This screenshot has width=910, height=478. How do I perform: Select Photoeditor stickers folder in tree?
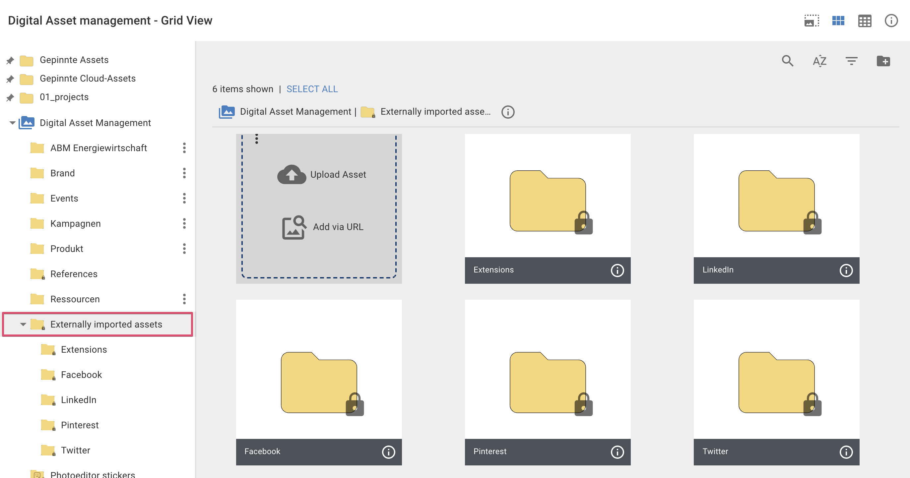[93, 474]
